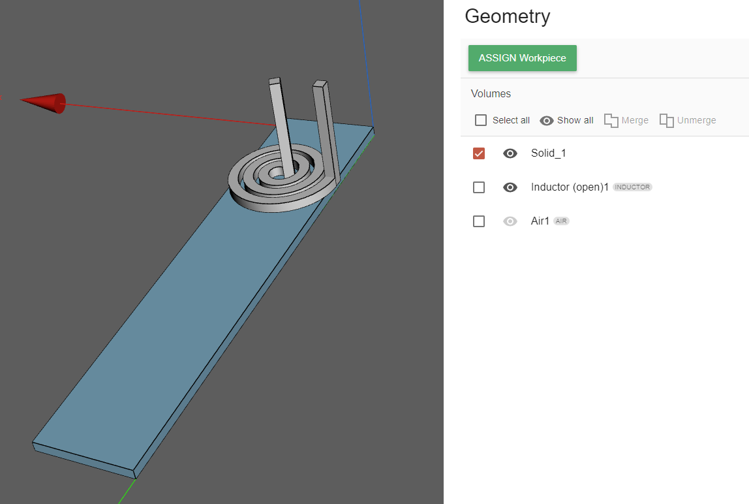
Task: Click the ASSIGN Workpiece button
Action: pos(522,58)
